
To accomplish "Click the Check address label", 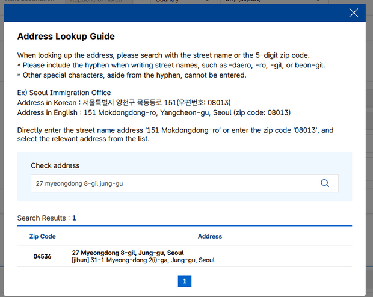I will click(x=55, y=165).
